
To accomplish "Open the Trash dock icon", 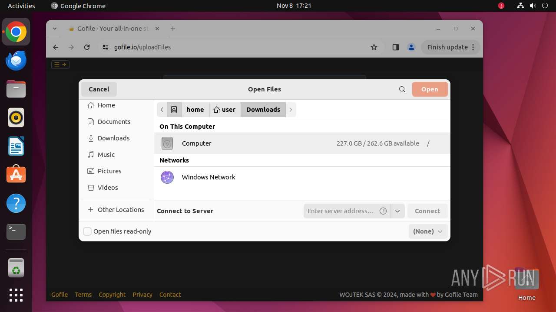I will (16, 267).
